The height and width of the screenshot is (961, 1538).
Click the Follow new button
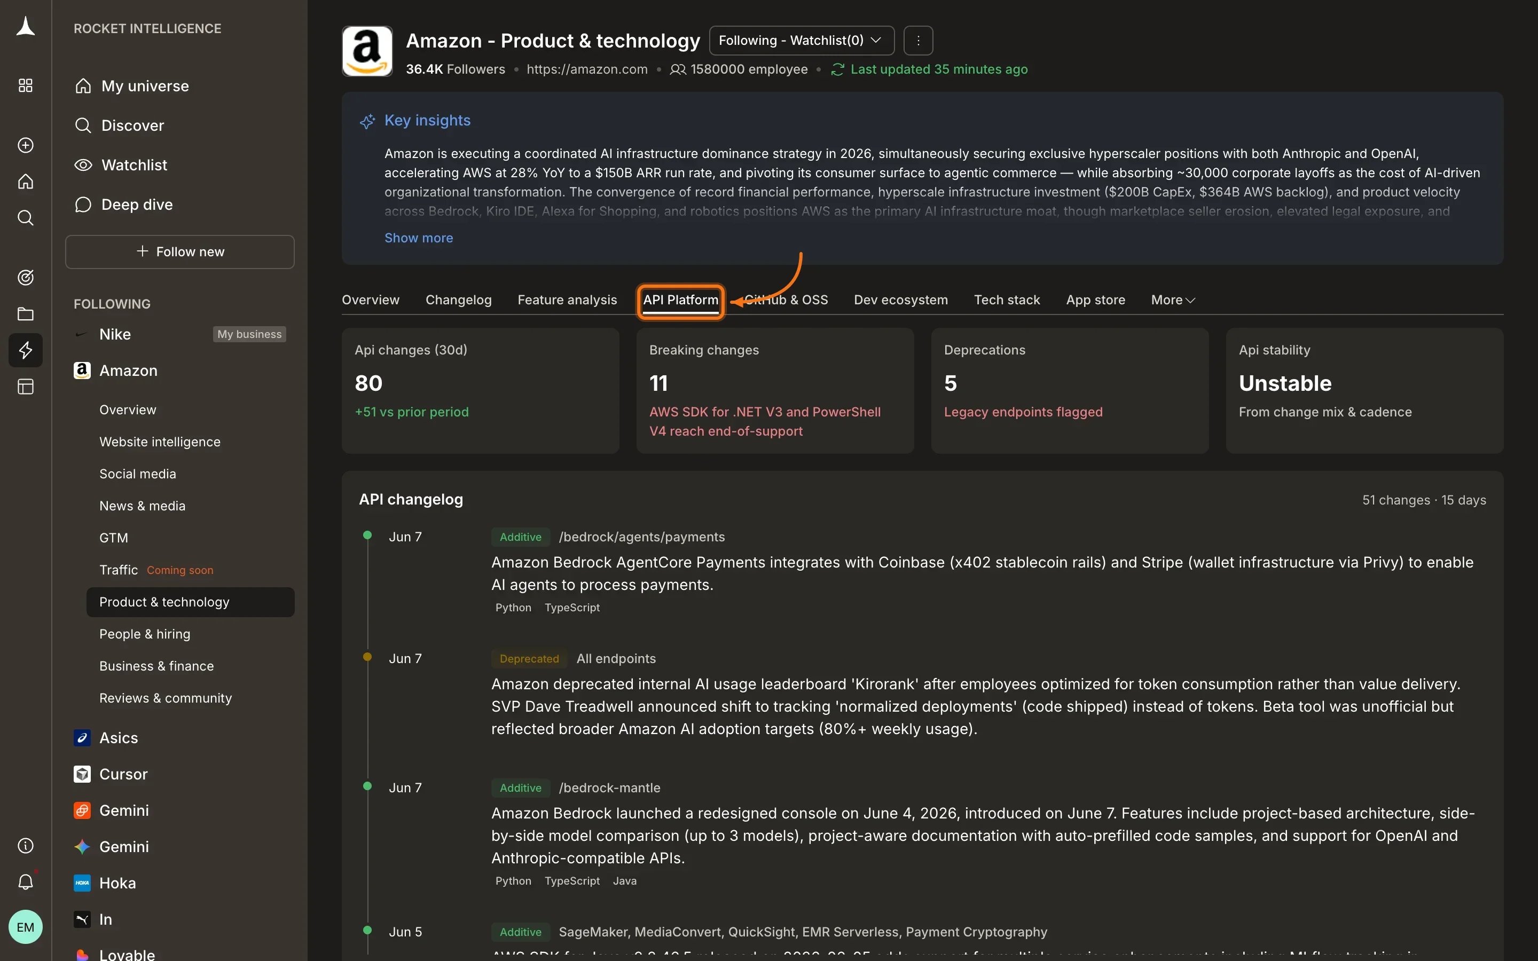point(180,251)
